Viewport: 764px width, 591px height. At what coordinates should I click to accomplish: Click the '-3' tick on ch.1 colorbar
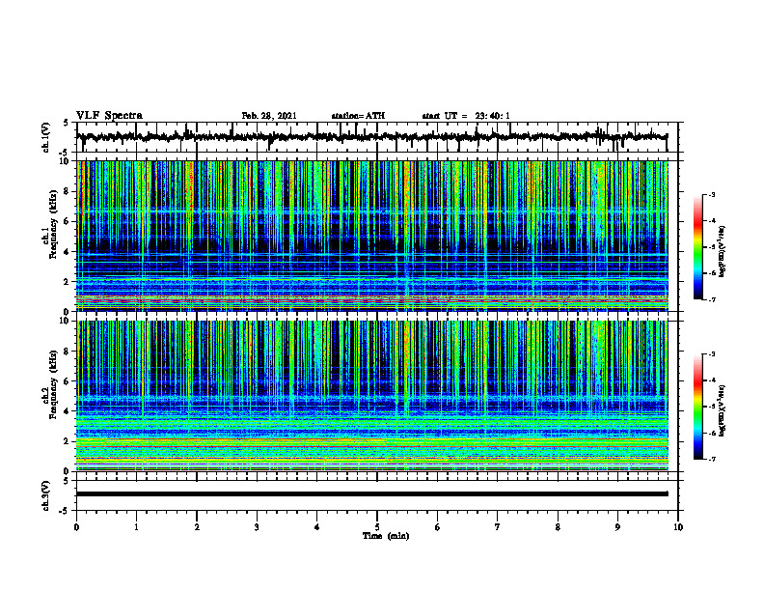(x=712, y=195)
